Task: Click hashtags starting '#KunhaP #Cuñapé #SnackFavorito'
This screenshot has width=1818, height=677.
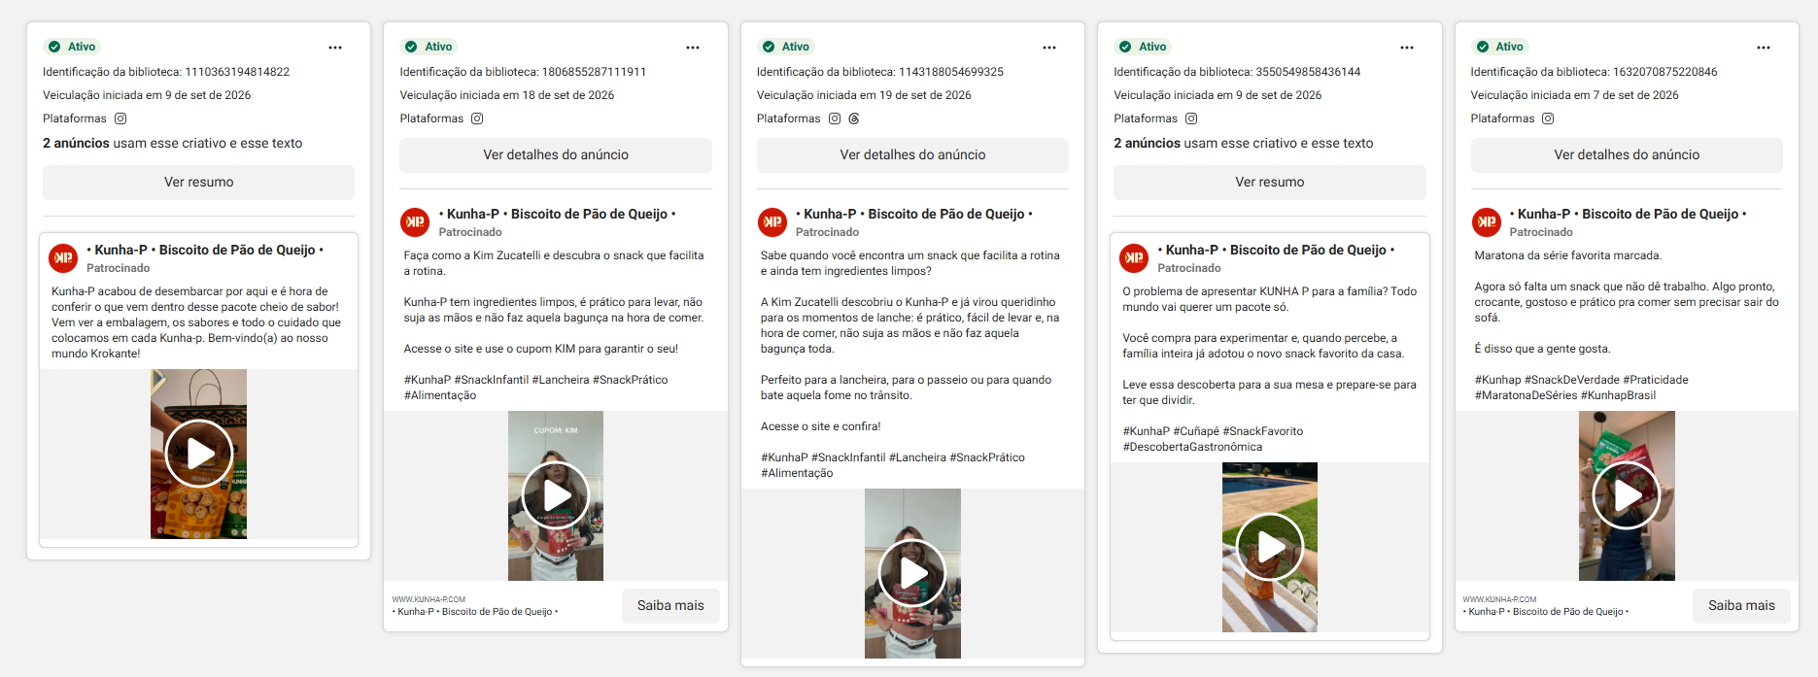Action: (x=1213, y=439)
